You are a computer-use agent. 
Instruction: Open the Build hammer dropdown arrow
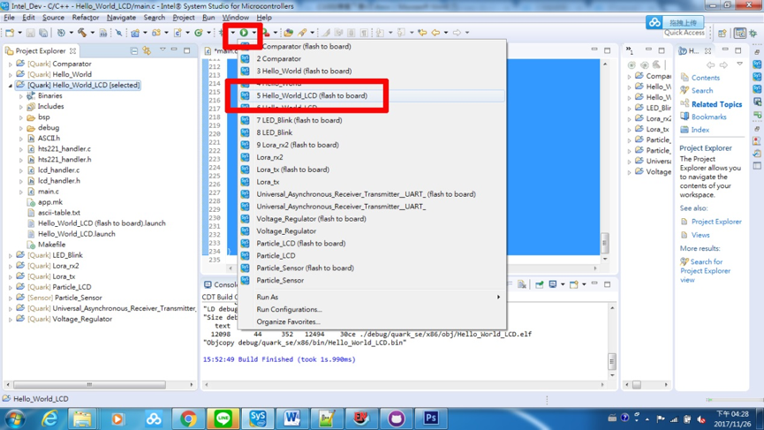(92, 33)
